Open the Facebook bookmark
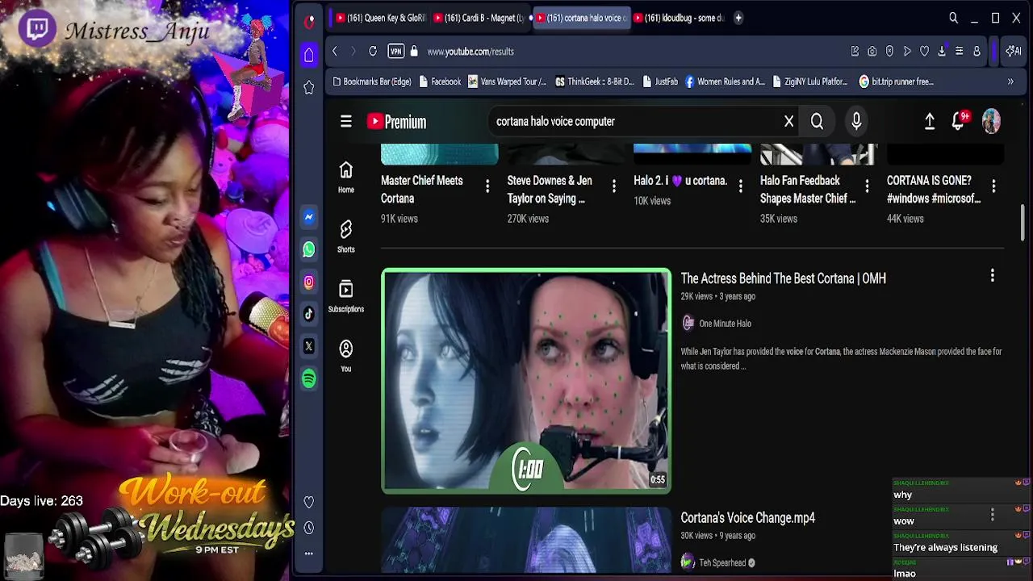The width and height of the screenshot is (1033, 581). (440, 82)
